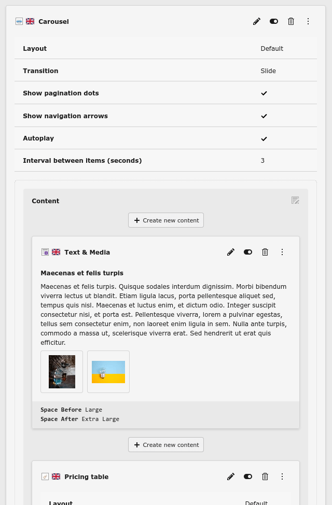This screenshot has height=505, width=332.
Task: Open more options menu for Carousel
Action: click(308, 21)
